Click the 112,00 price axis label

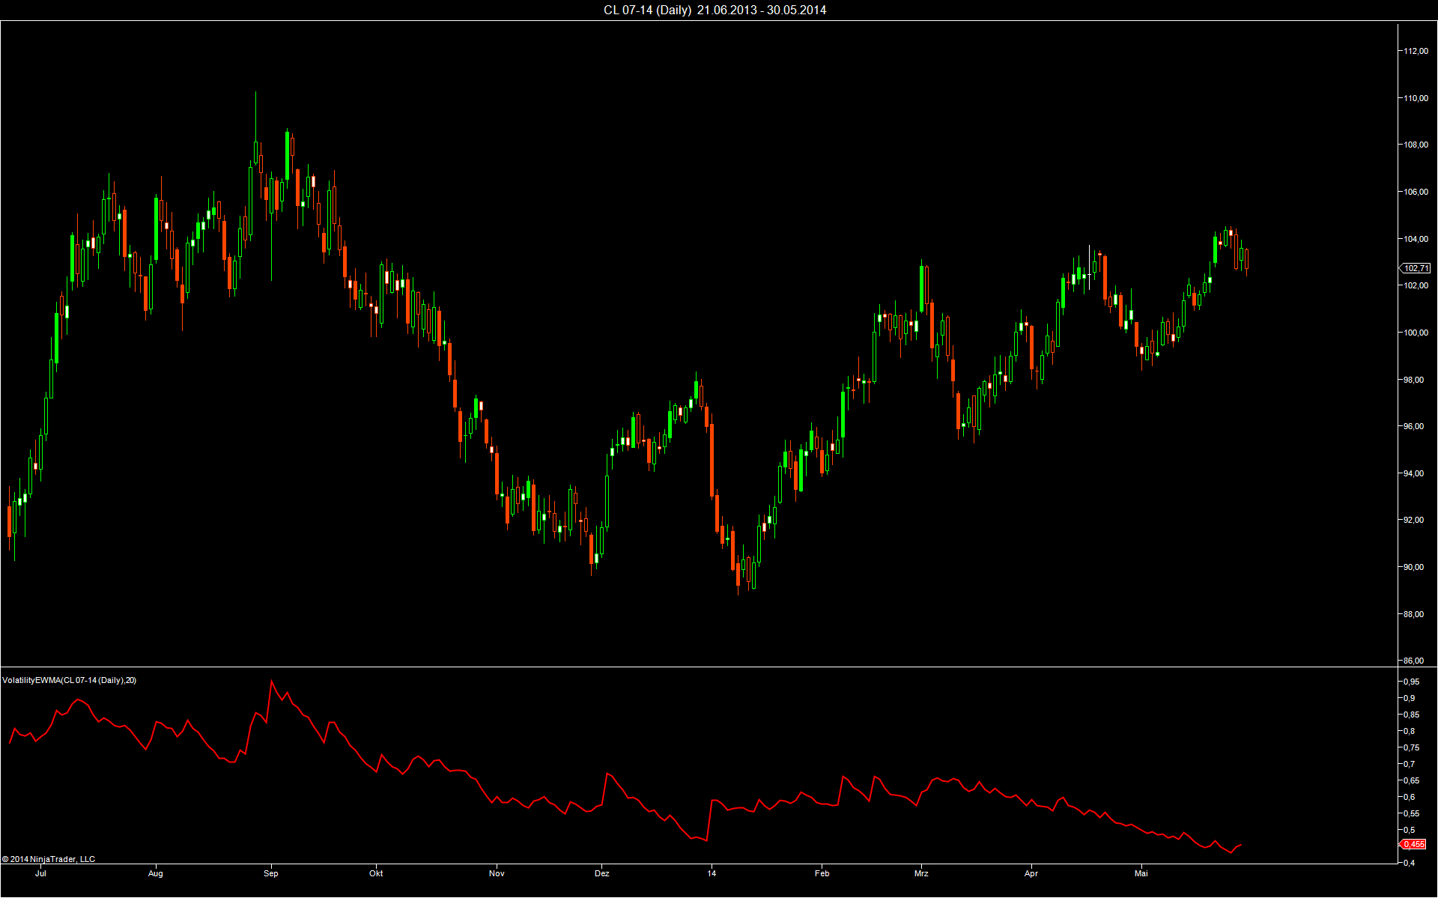(x=1415, y=51)
